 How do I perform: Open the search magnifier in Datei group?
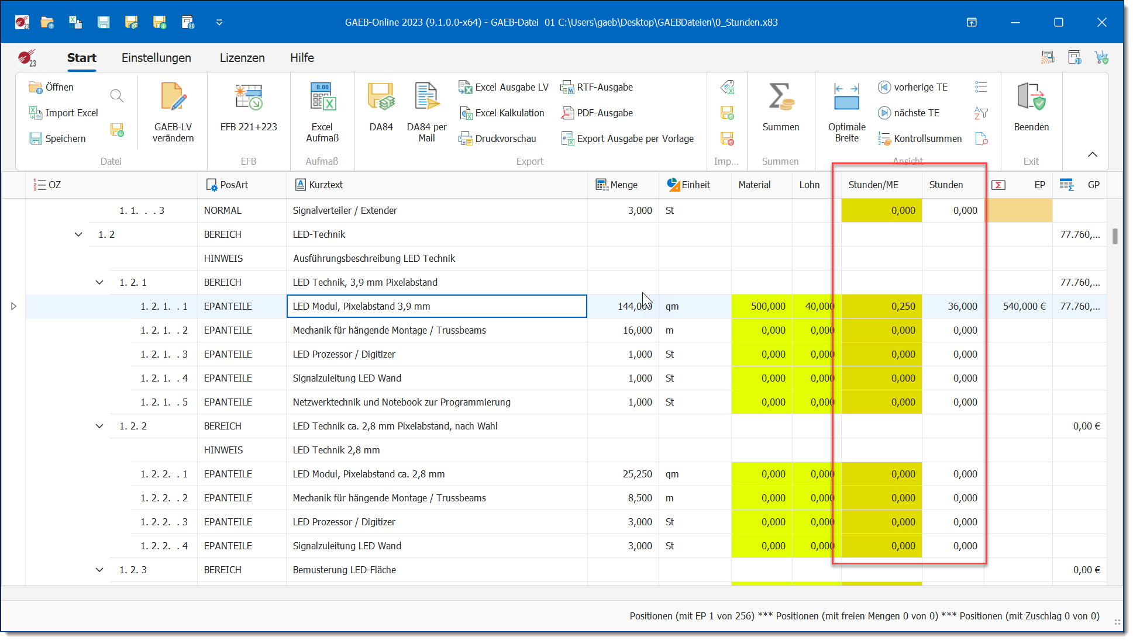tap(117, 96)
